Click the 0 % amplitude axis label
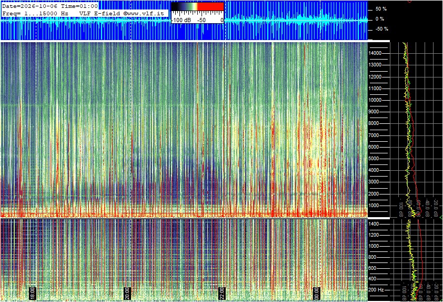Screen dimensions: 443x302 pyautogui.click(x=379, y=19)
